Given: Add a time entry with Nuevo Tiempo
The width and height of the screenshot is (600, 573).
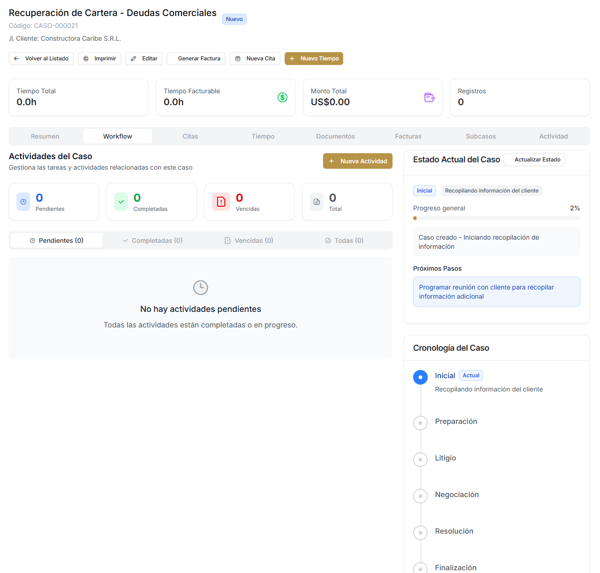Looking at the screenshot, I should click(x=313, y=59).
